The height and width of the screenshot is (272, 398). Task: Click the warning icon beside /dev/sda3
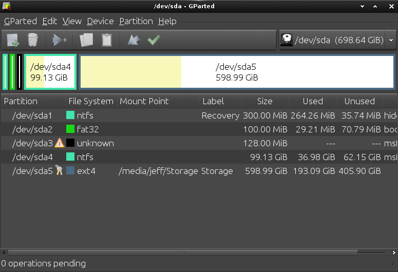tap(60, 143)
